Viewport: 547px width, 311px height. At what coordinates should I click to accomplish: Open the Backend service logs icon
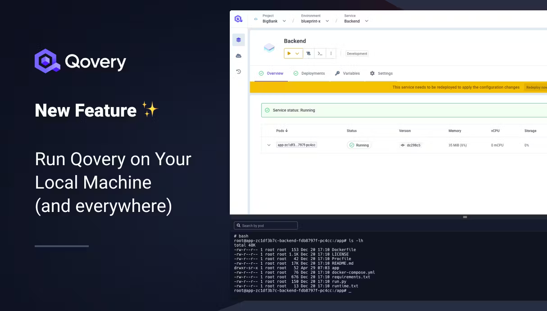(x=309, y=53)
